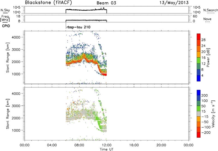218x151 pixels.
Task: Click the 04:00 time tick label
Action: 52,145
